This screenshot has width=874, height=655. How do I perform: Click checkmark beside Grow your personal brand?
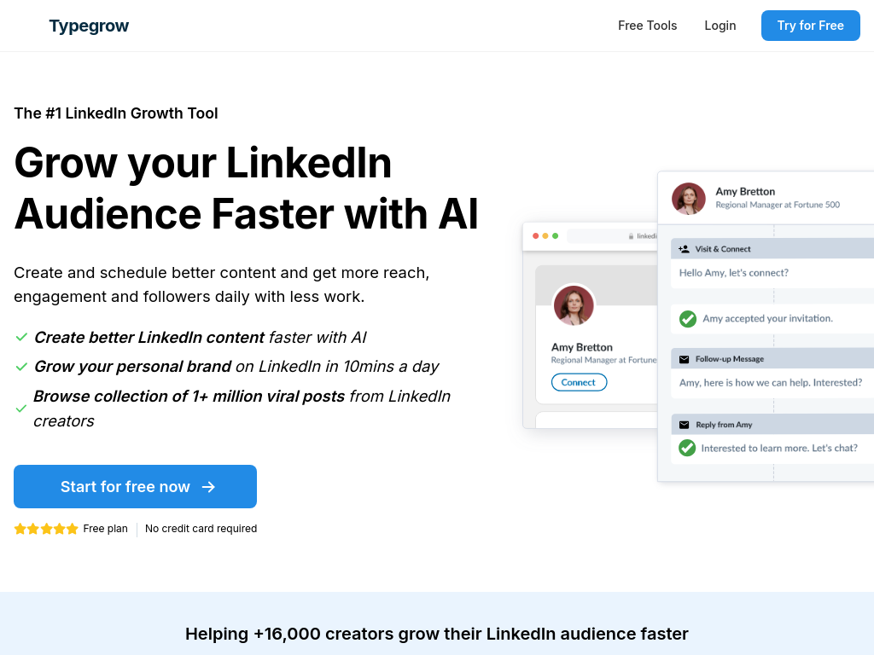[21, 367]
